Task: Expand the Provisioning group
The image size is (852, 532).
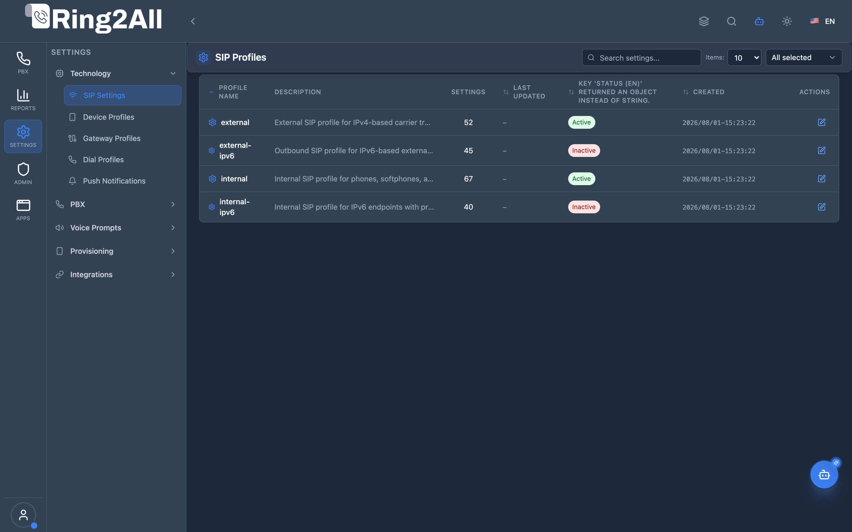Action: click(x=116, y=251)
